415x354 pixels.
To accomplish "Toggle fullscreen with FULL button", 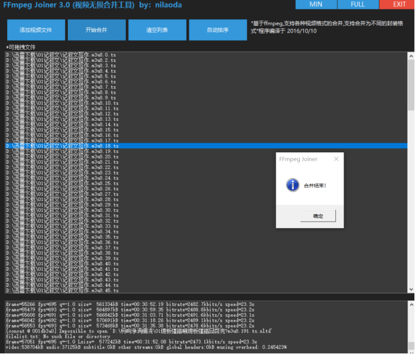I will pyautogui.click(x=358, y=5).
